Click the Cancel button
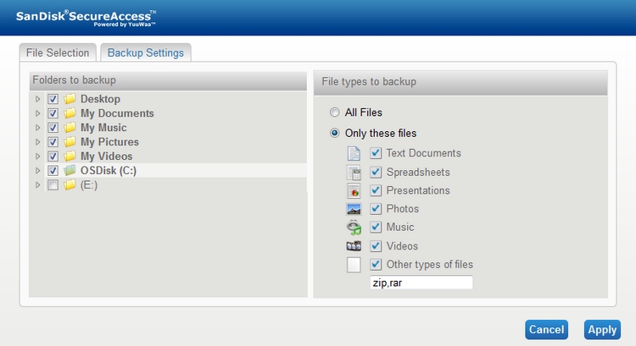The height and width of the screenshot is (346, 636). click(x=546, y=330)
